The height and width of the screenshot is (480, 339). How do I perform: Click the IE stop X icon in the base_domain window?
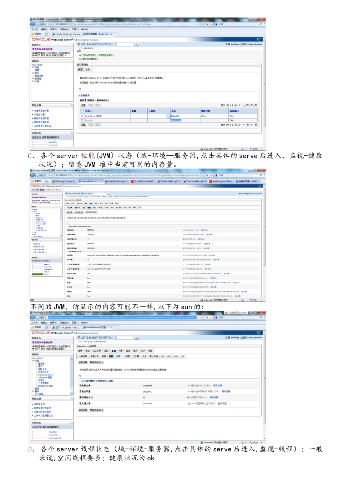coord(211,24)
